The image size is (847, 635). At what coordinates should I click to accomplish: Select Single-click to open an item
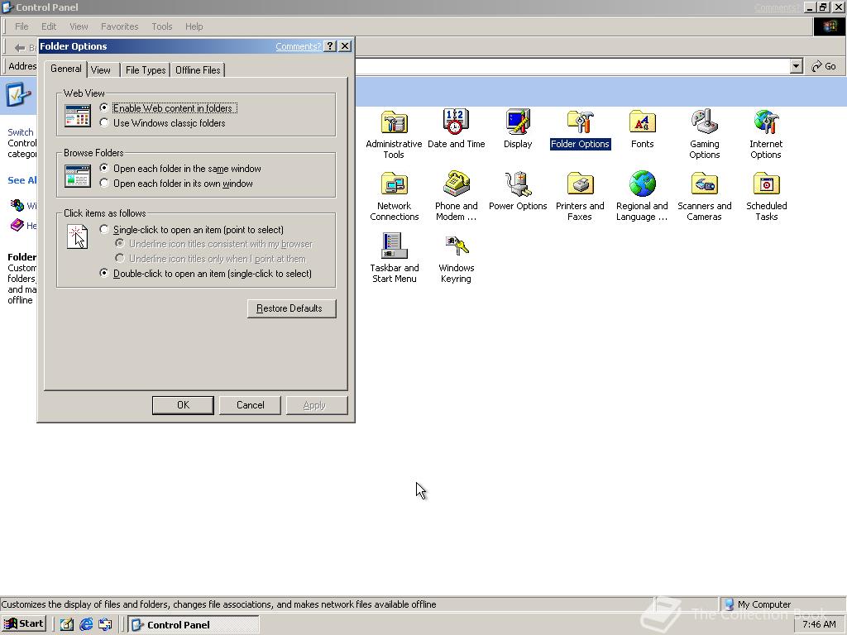click(192, 230)
